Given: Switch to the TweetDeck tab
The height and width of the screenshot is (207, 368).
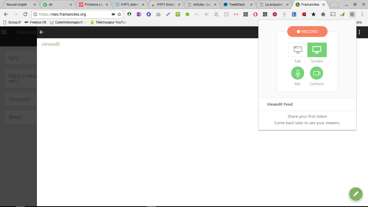Looking at the screenshot, I should (x=237, y=5).
